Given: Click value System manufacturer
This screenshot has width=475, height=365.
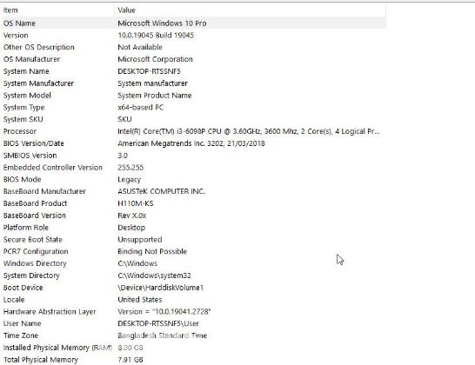Looking at the screenshot, I should [153, 83].
